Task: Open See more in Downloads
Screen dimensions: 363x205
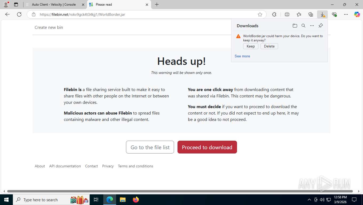Action: pos(242,56)
